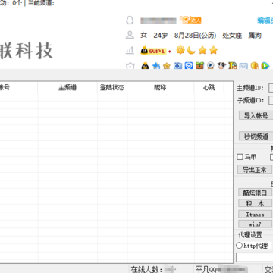The image size is (273, 273).
Task: Click the yellow book badge icon
Action: pyautogui.click(x=233, y=66)
